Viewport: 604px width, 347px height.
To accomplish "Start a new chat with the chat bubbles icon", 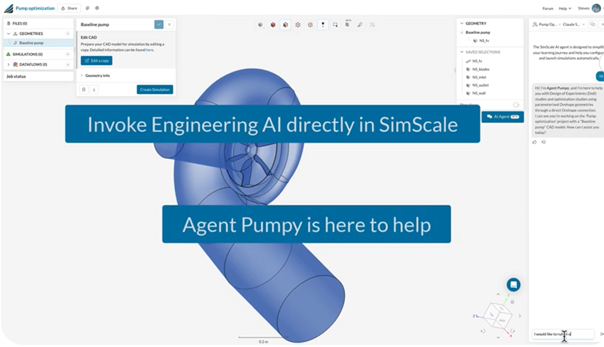I will pos(592,25).
